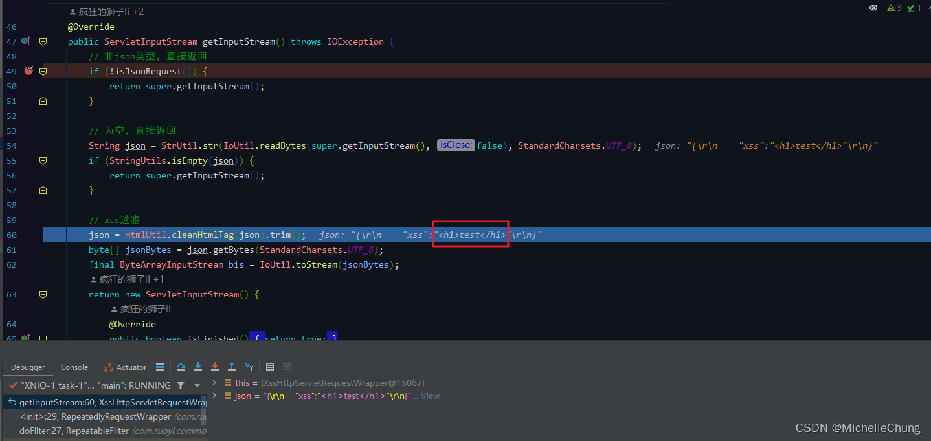This screenshot has height=441, width=931.
Task: Click the Force Step Into red arrow icon
Action: [215, 367]
